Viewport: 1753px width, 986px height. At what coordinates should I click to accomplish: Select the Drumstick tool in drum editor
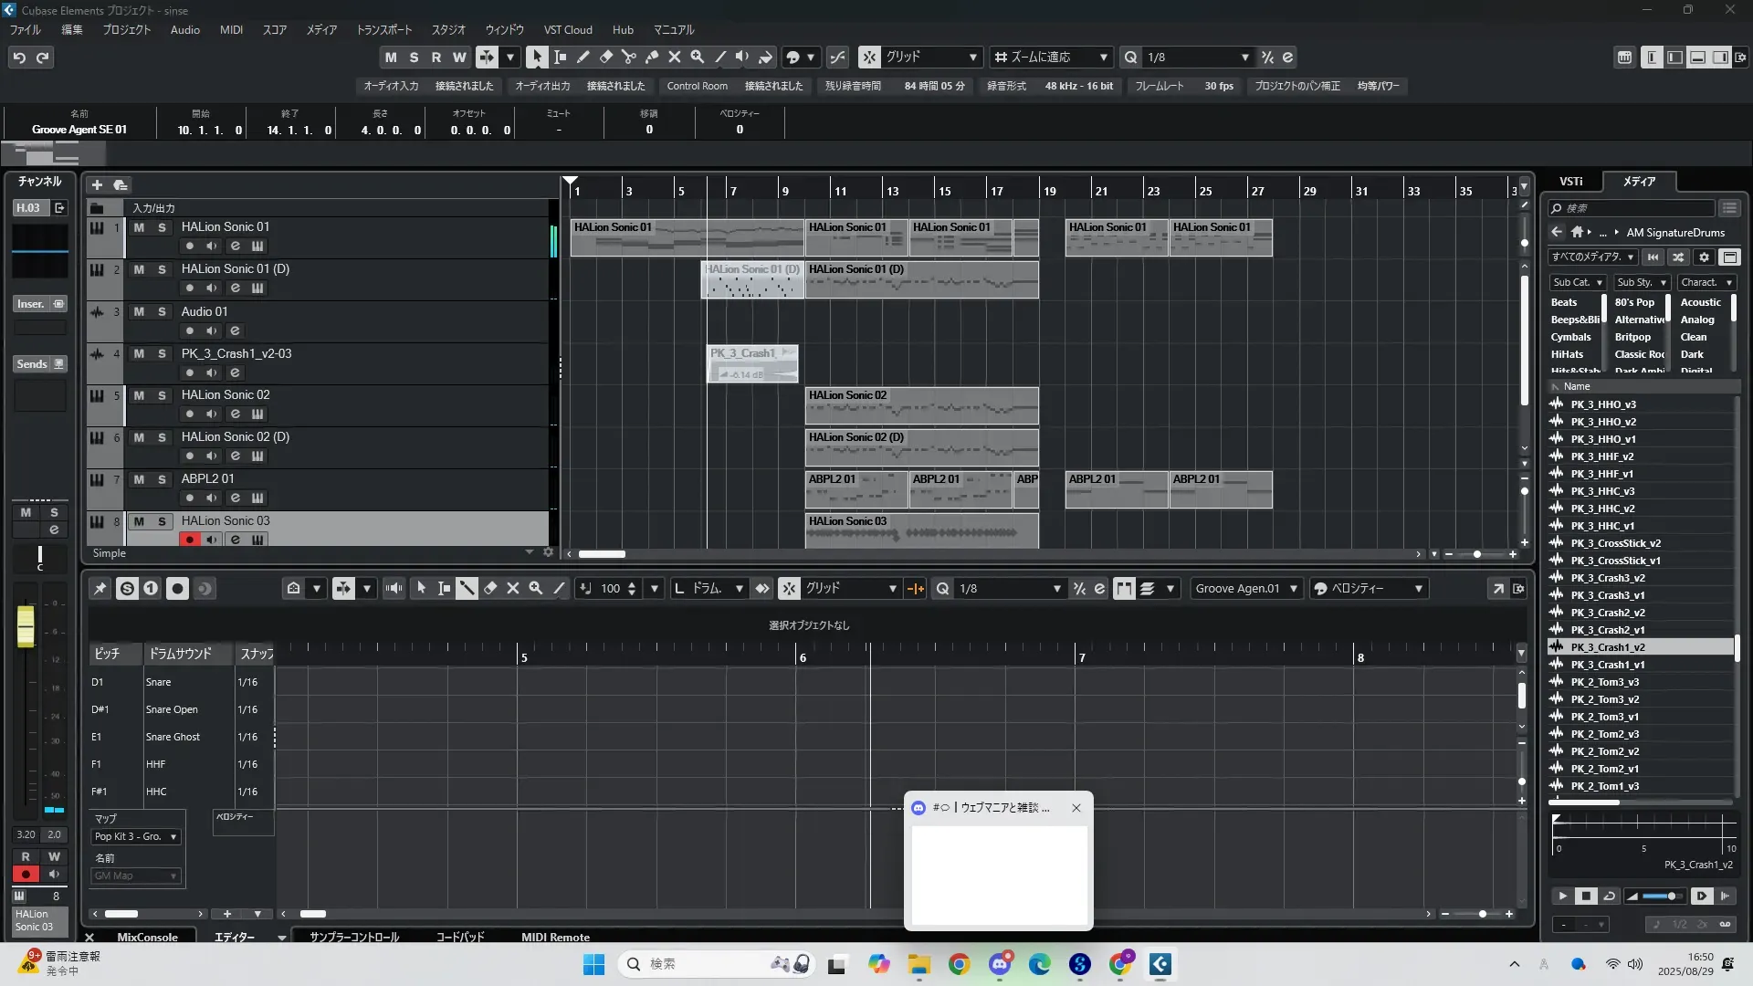pyautogui.click(x=467, y=589)
